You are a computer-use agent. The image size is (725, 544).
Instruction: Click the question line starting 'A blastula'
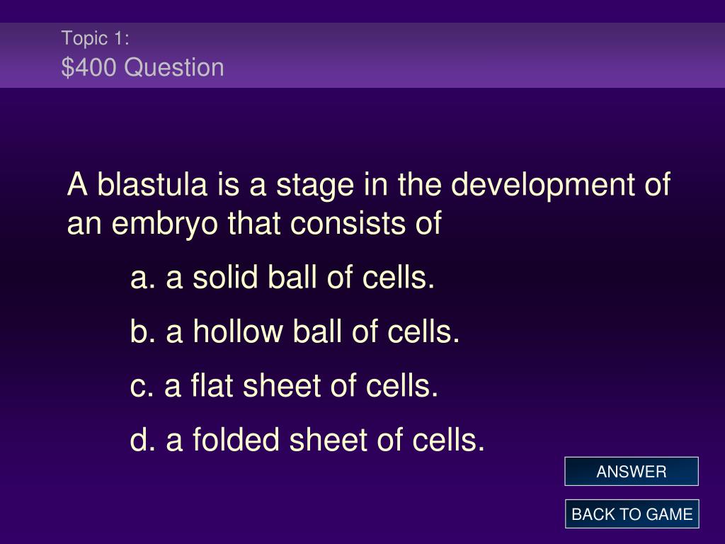(x=368, y=185)
